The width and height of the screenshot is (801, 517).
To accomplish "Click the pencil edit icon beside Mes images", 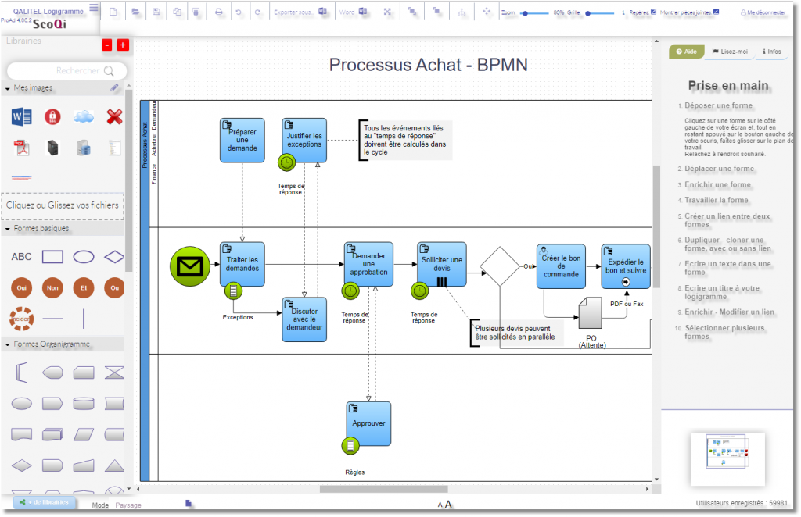I will pos(115,88).
